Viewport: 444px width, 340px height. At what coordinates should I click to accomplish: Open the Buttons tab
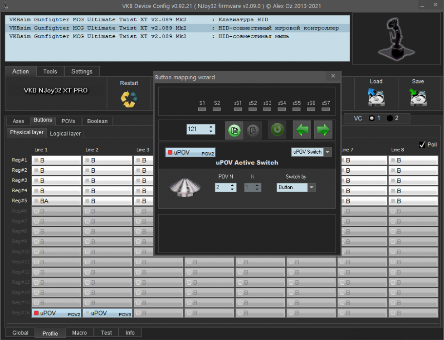pyautogui.click(x=43, y=120)
